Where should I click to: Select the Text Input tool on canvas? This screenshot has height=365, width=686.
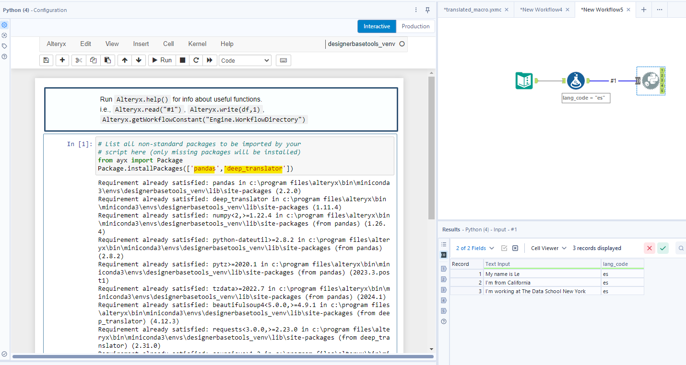coord(524,80)
